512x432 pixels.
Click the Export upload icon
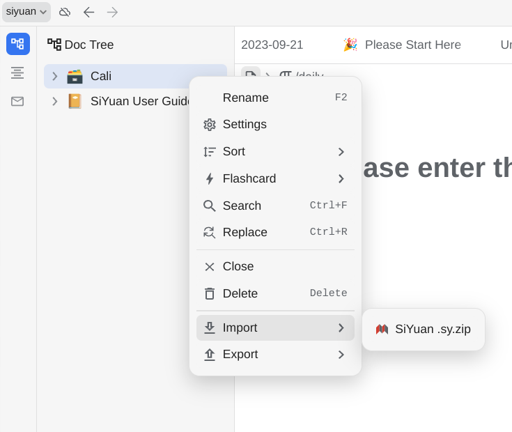pyautogui.click(x=209, y=355)
